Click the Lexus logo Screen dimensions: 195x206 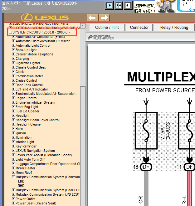(x=45, y=18)
